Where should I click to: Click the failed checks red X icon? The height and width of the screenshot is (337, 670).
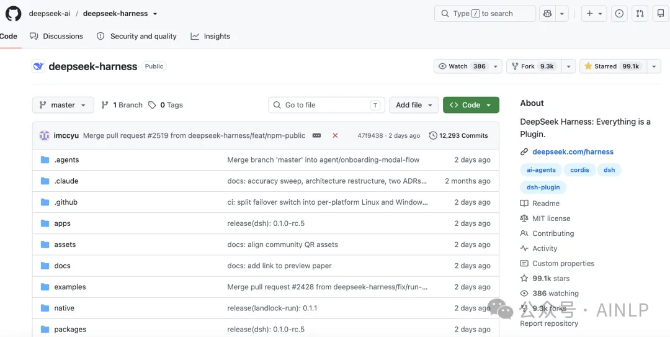click(335, 135)
